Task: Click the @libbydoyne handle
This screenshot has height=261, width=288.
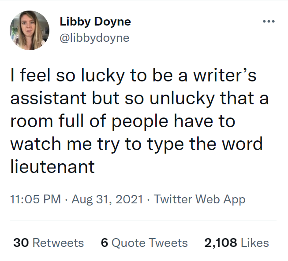Action: tap(94, 38)
